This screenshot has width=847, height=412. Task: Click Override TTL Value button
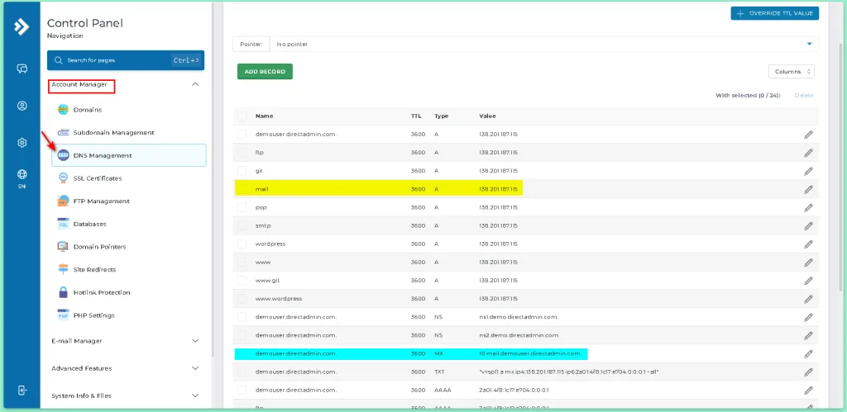pos(774,13)
